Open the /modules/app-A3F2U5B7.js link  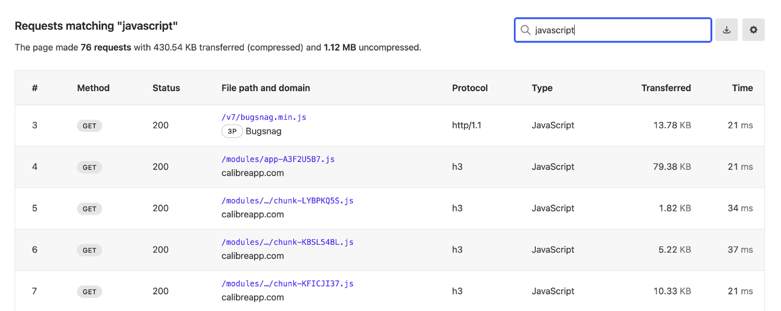point(278,159)
